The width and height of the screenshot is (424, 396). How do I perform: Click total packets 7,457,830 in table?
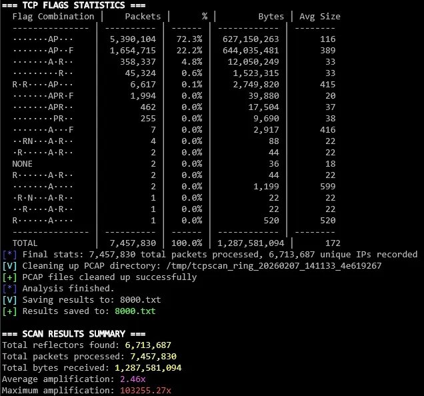coord(133,243)
